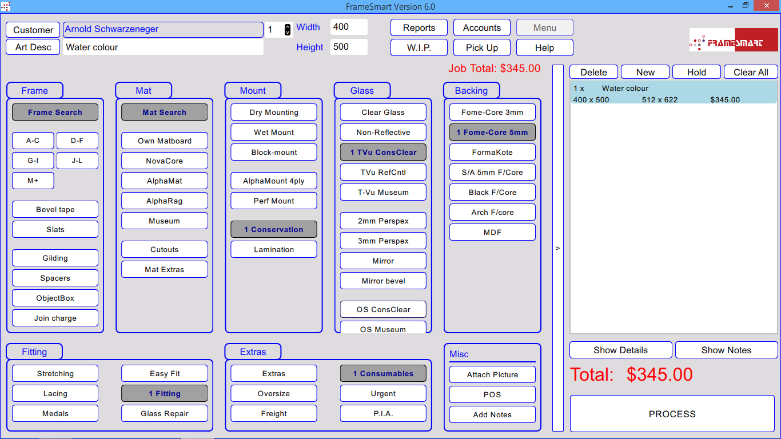This screenshot has height=439, width=781.
Task: Open the Accounts menu
Action: [x=481, y=28]
